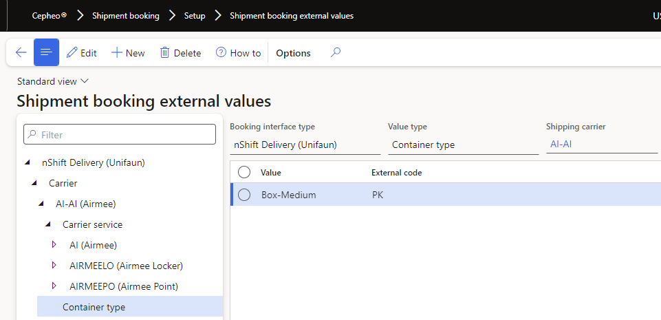Click the Edit pencil icon
The height and width of the screenshot is (320, 661).
tap(72, 53)
